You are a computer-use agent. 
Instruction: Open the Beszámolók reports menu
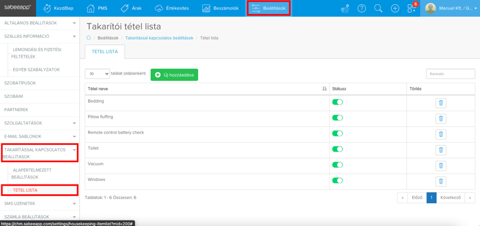pos(220,8)
